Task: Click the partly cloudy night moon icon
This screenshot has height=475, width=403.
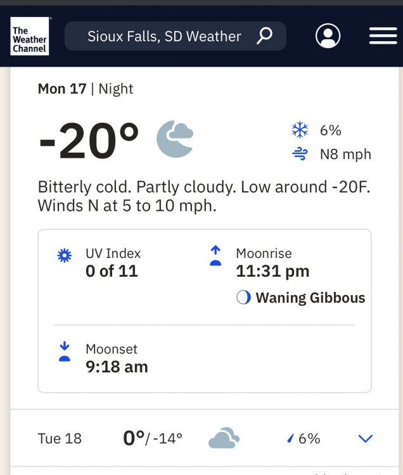Action: tap(175, 139)
